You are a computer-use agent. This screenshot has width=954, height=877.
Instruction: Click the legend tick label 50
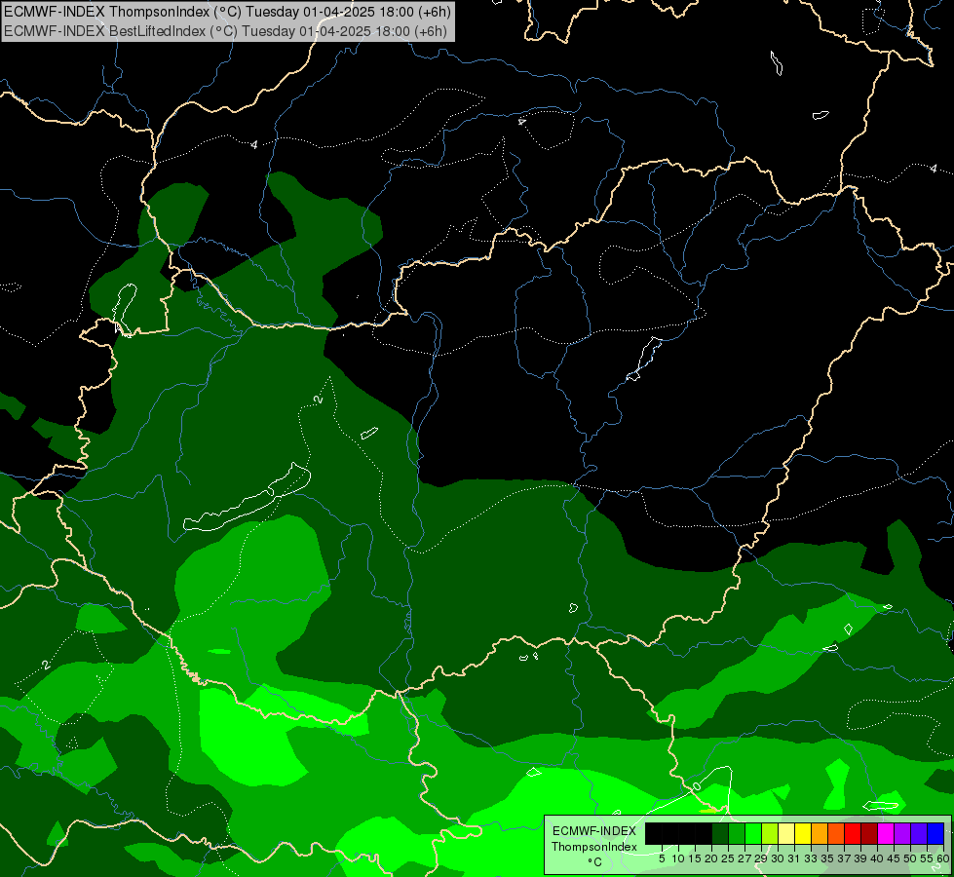[910, 858]
